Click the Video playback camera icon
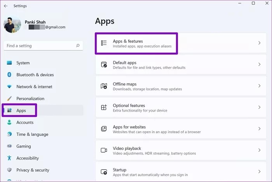 click(104, 150)
